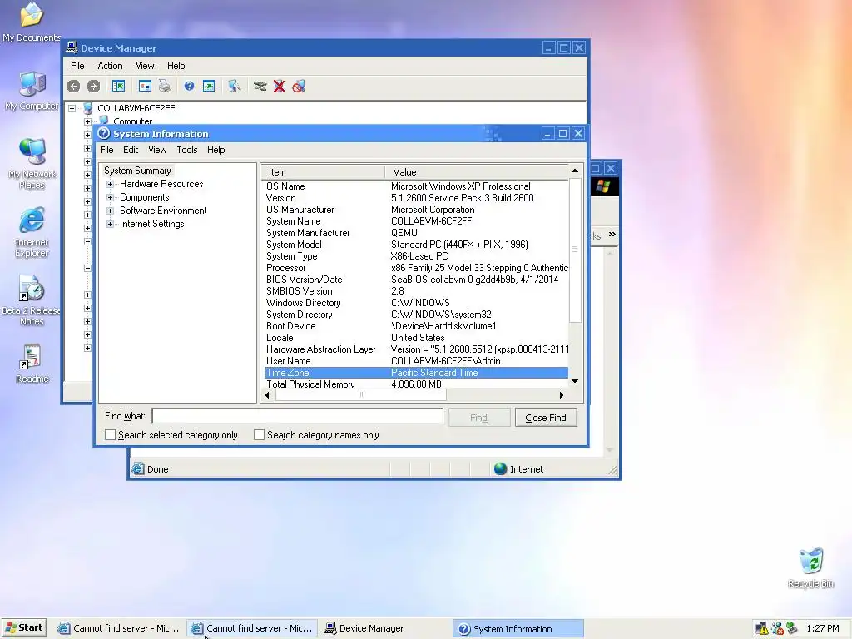This screenshot has height=639, width=852.
Task: Open the Help menu in Device Manager
Action: 176,66
